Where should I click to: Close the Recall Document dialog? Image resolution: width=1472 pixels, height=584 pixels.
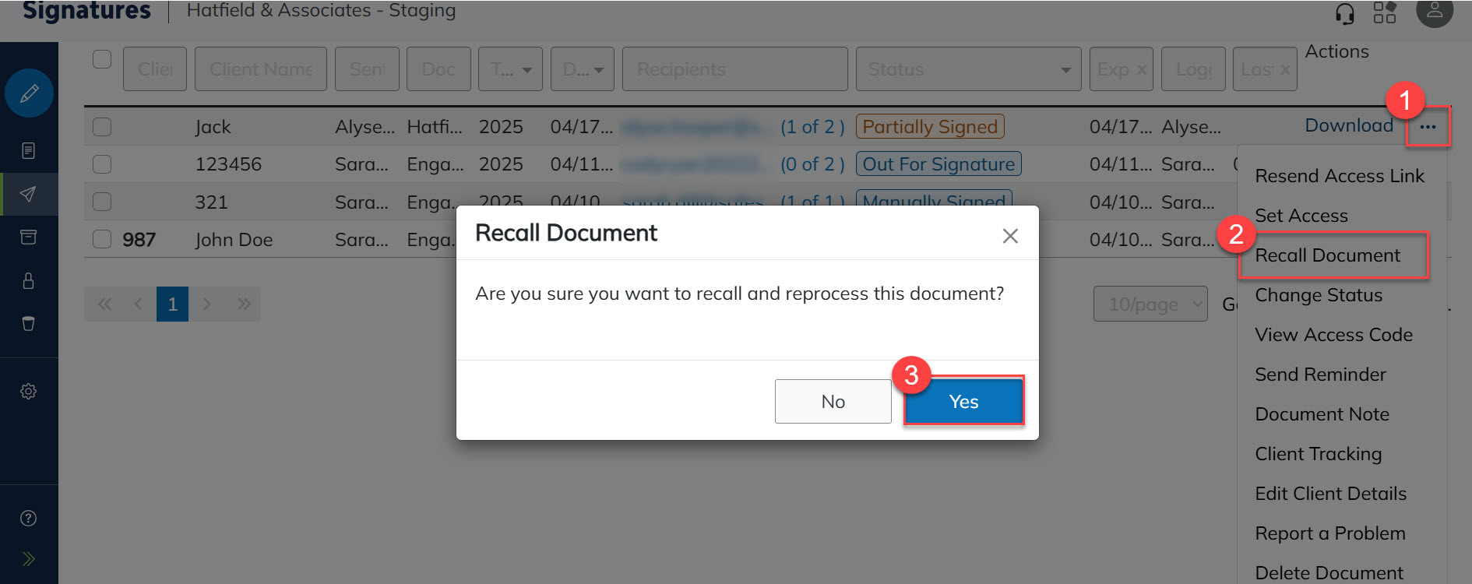[1010, 236]
